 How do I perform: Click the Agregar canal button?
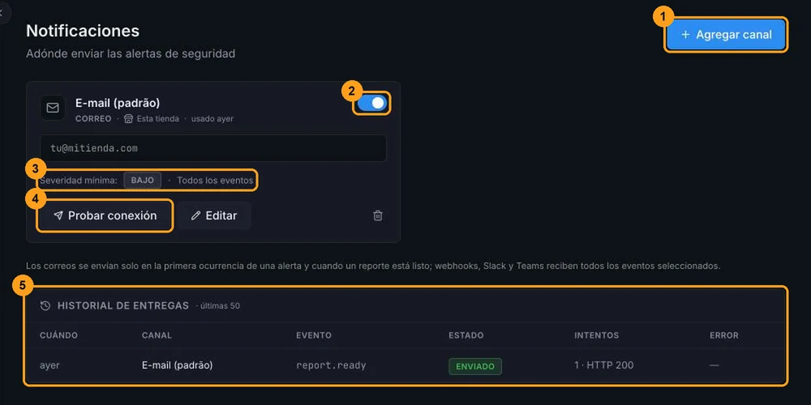[726, 35]
